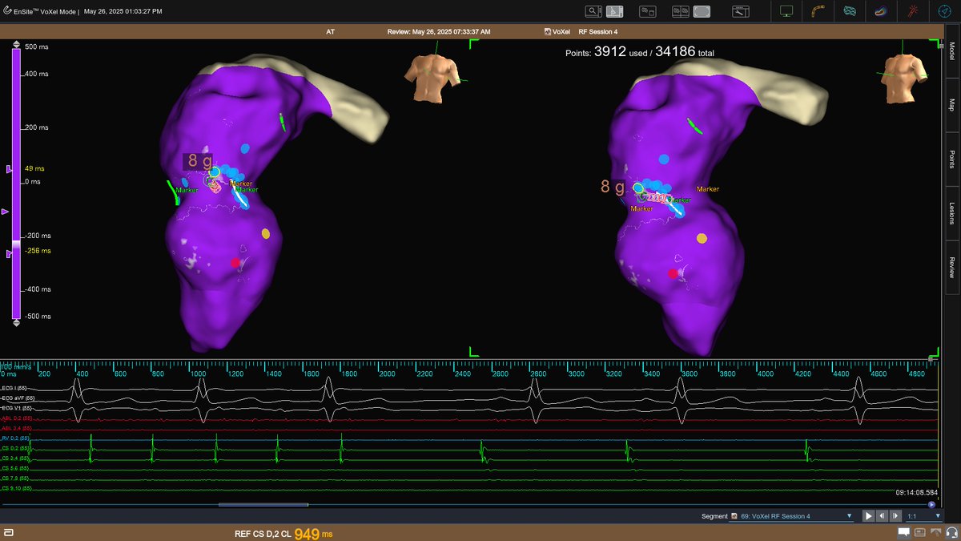Select the dual-view layout icon
The image size is (961, 541).
(x=682, y=11)
